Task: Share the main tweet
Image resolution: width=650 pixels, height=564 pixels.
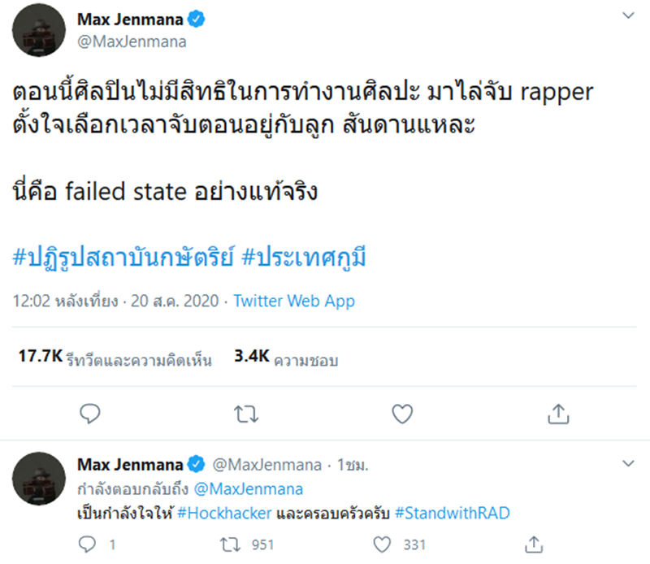Action: pyautogui.click(x=557, y=414)
